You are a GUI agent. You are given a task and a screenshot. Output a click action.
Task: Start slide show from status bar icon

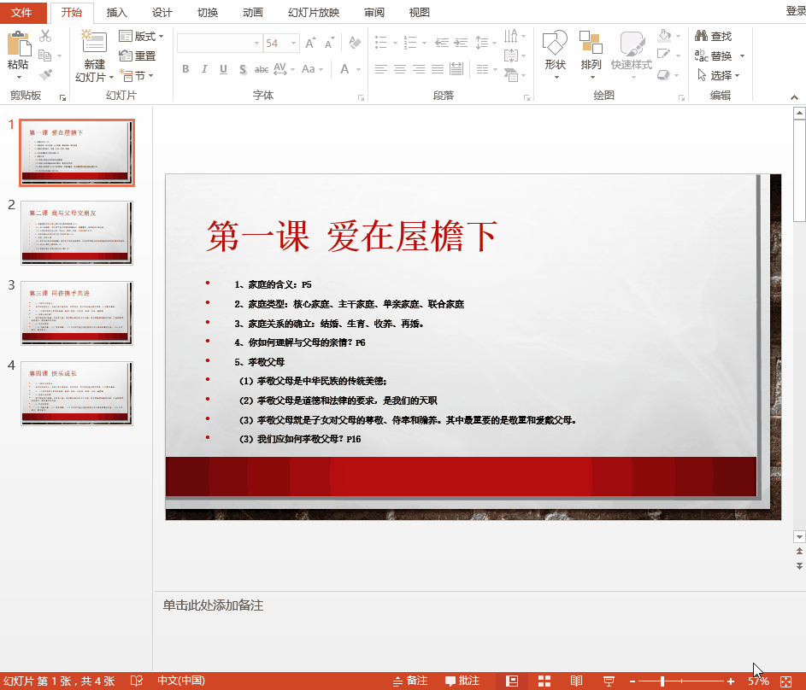(x=609, y=681)
